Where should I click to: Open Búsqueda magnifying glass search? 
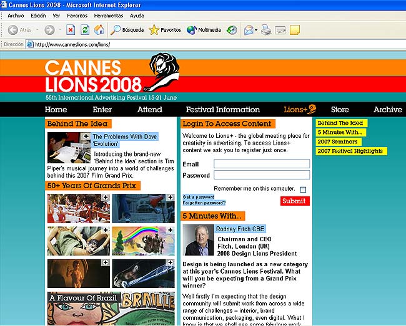coord(127,29)
